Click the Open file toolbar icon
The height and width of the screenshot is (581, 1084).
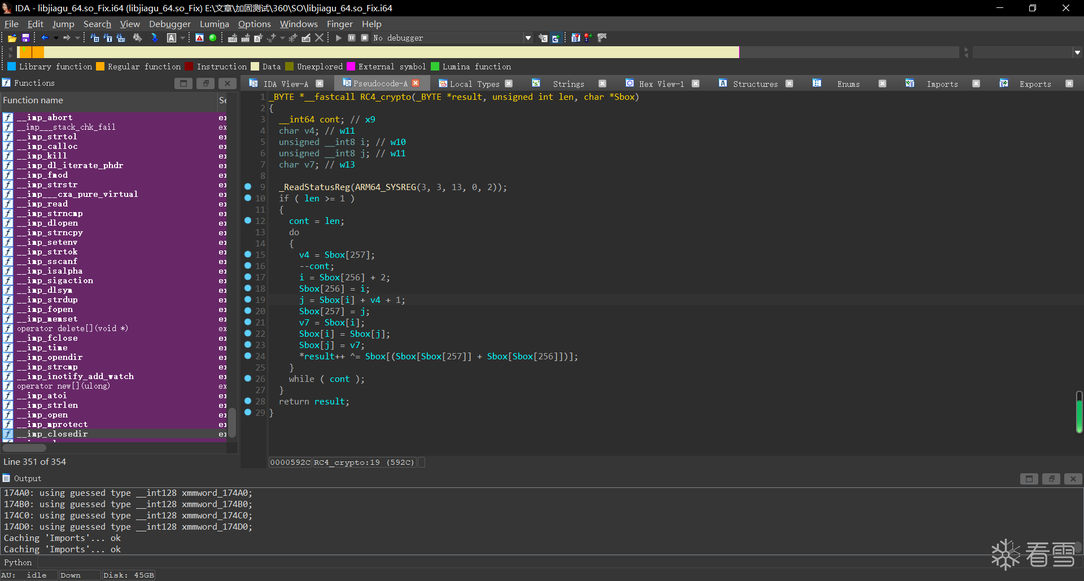coord(12,38)
